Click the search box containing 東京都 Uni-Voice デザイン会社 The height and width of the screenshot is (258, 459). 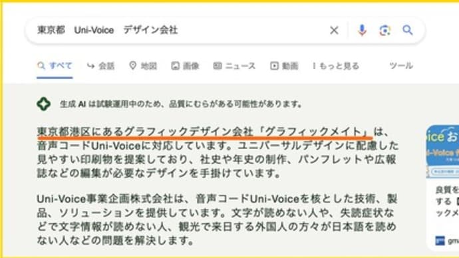click(x=225, y=30)
